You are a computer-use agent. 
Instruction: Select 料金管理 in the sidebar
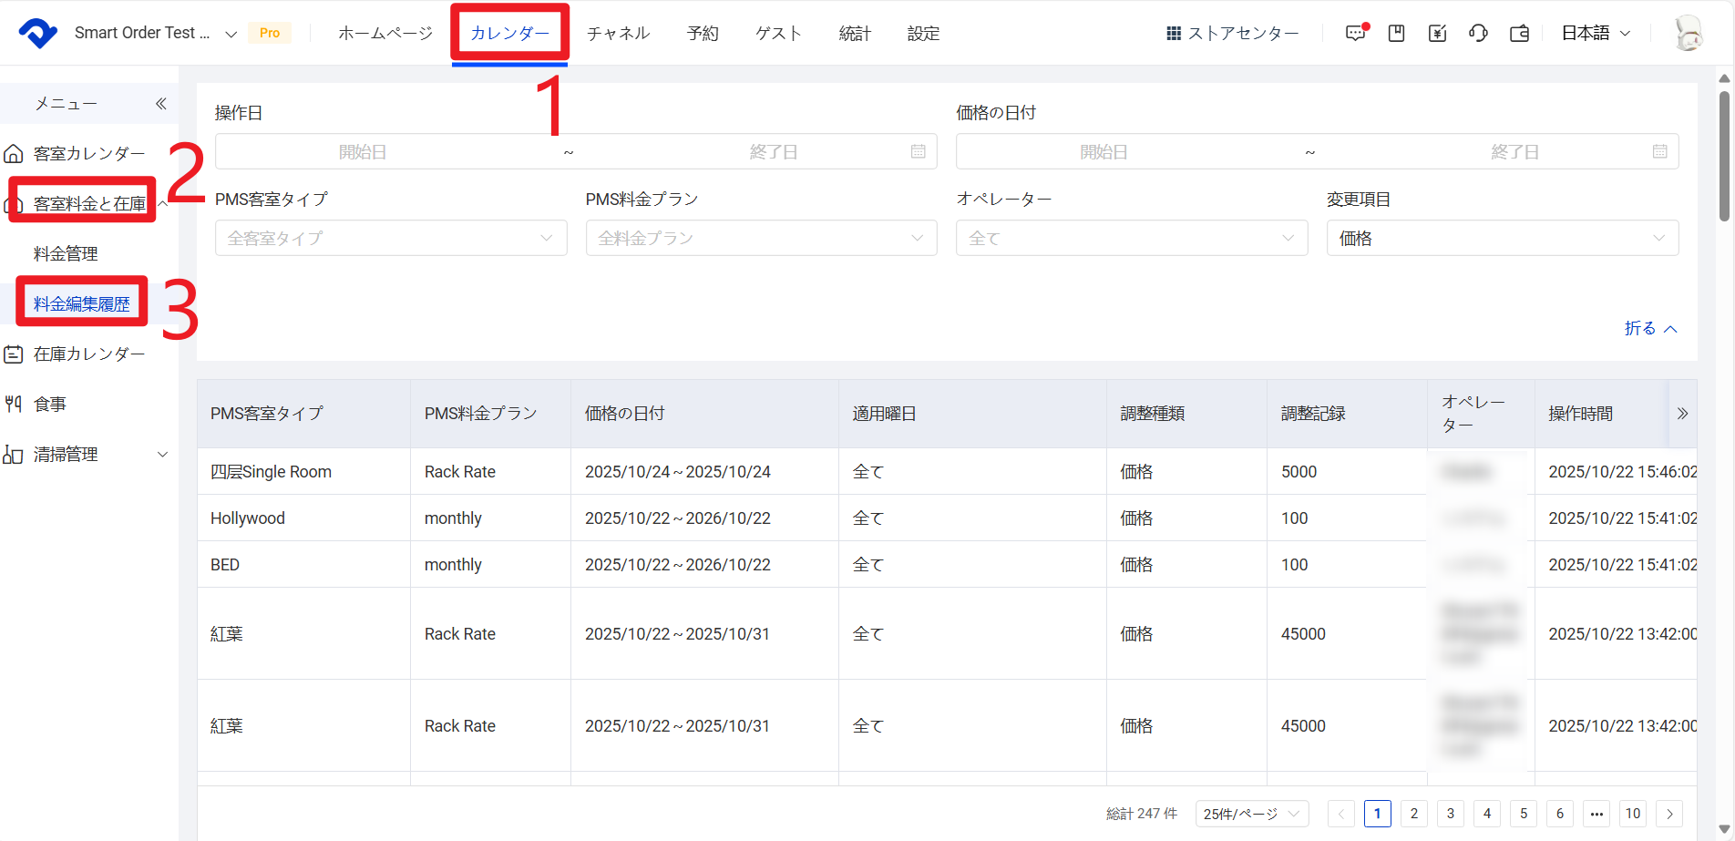coord(66,253)
